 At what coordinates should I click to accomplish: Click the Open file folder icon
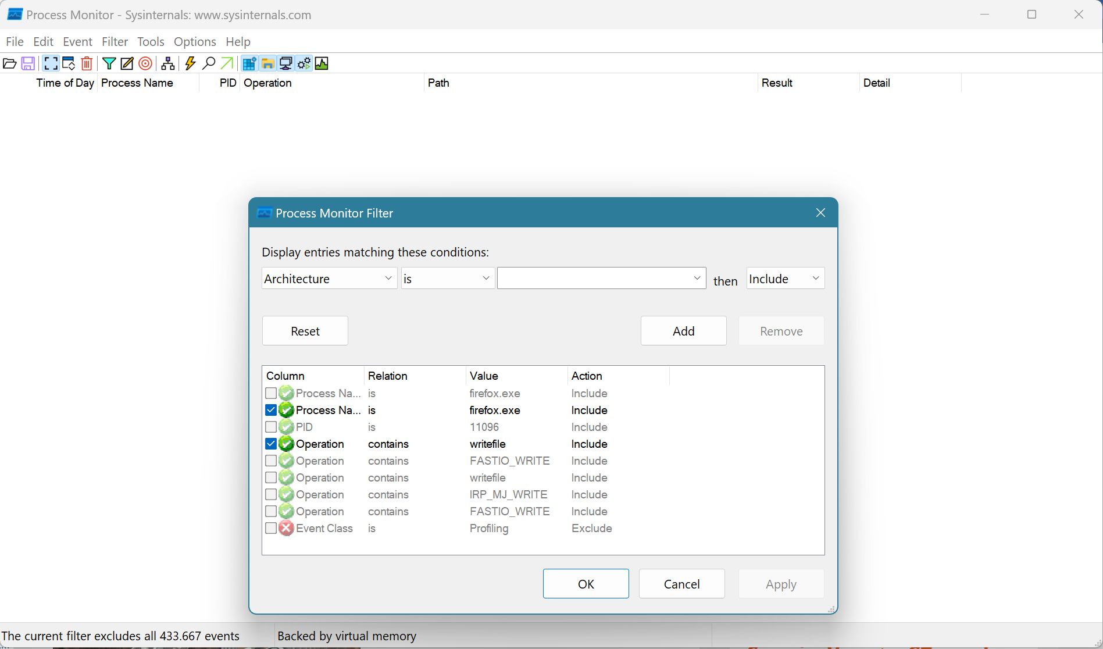click(x=10, y=63)
